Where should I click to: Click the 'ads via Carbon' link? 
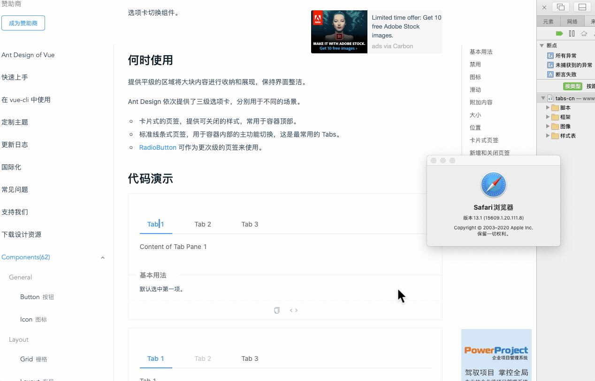pos(392,46)
